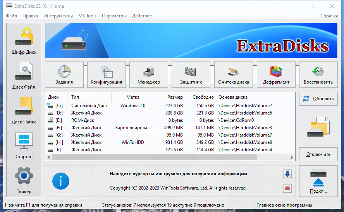Screen dimensions: 344x212
Task: Click the scrollbar left arrow
Action: pyautogui.click(x=49, y=157)
